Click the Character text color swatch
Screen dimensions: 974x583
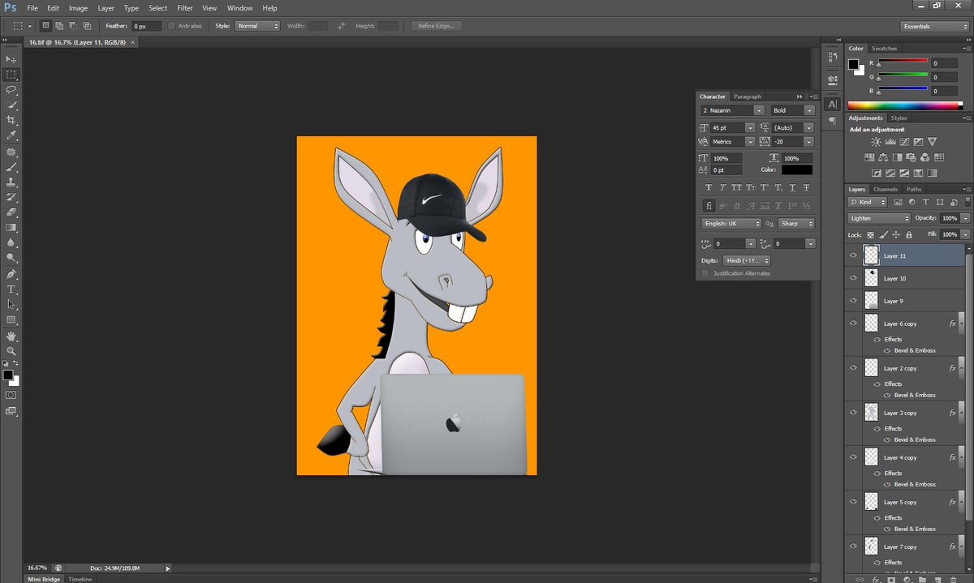(797, 169)
